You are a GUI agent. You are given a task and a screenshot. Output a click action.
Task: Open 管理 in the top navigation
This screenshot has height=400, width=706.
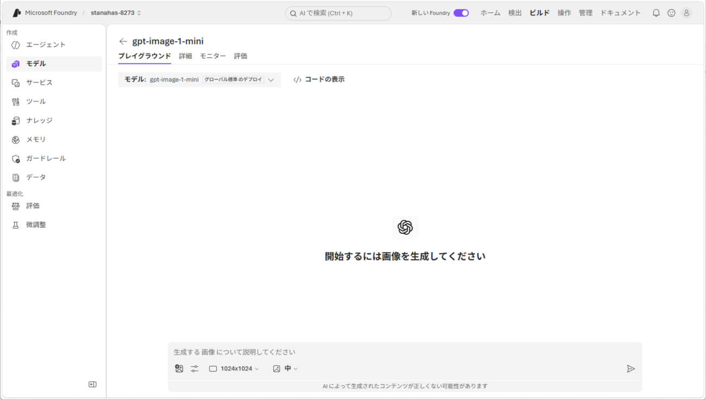click(x=585, y=13)
